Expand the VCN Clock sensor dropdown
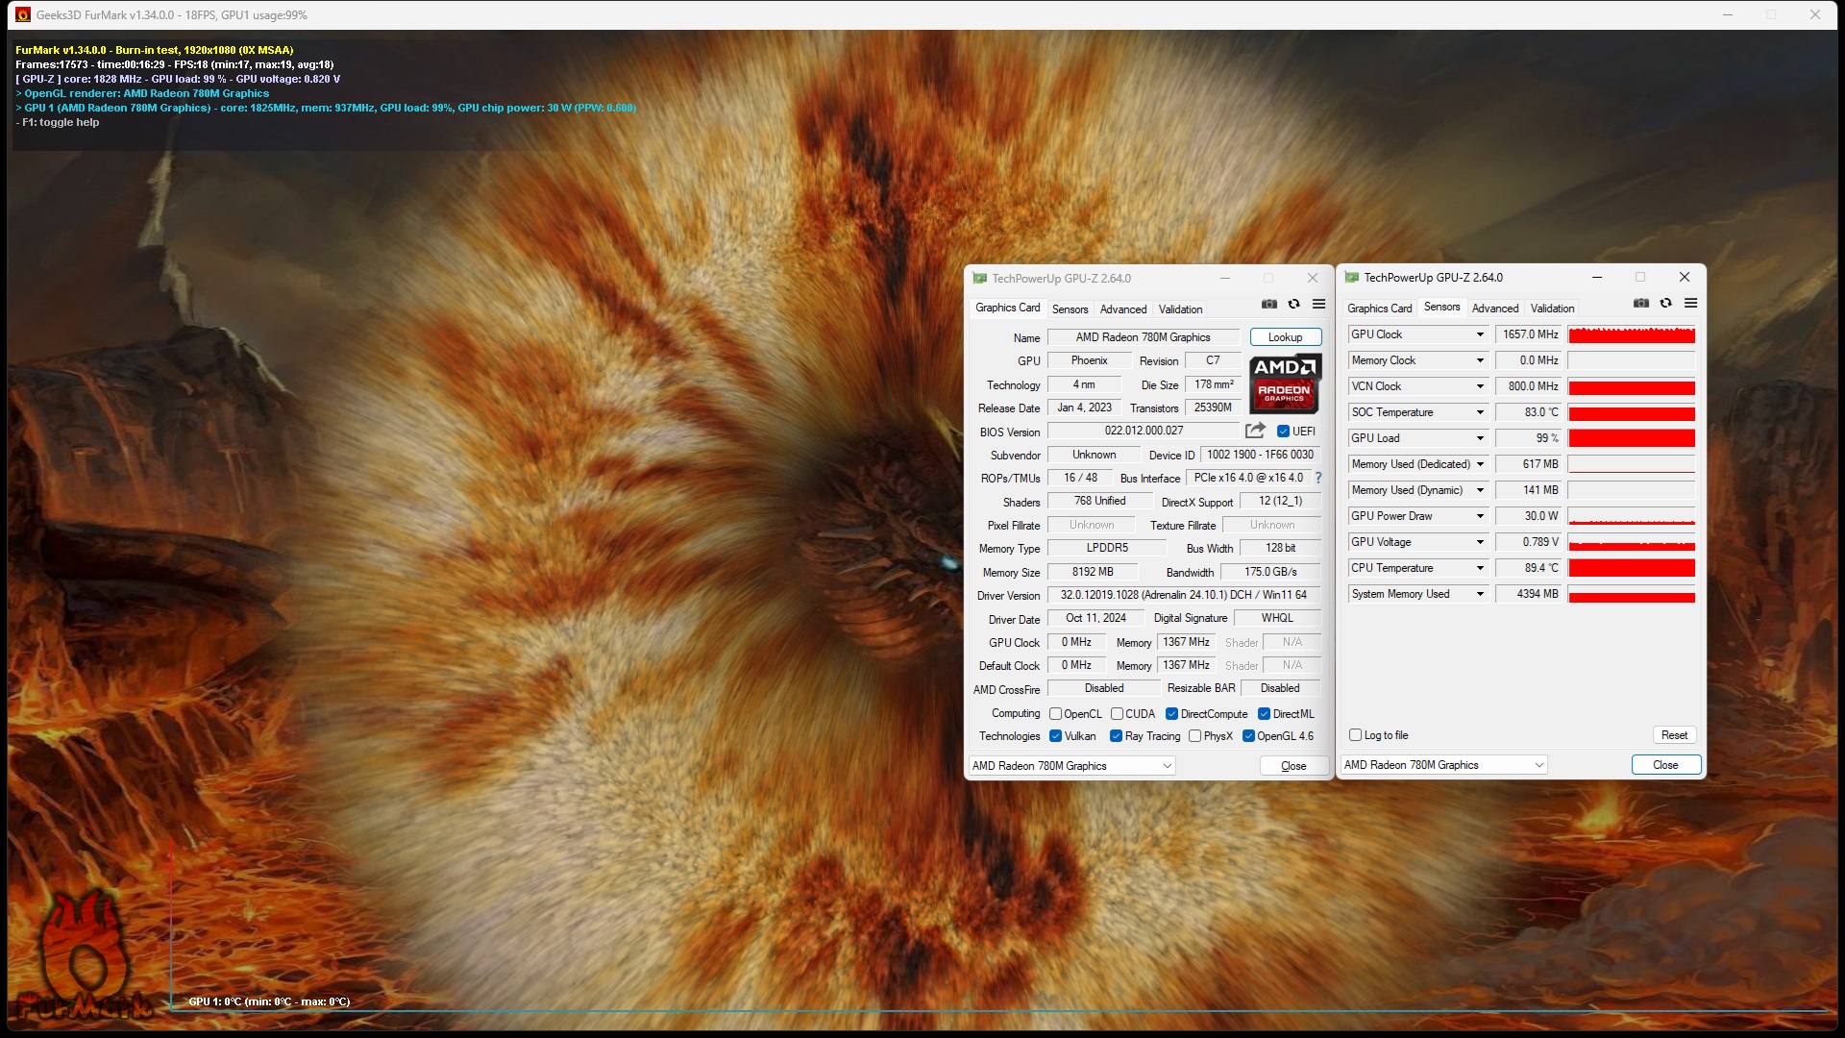This screenshot has width=1845, height=1038. (1480, 386)
